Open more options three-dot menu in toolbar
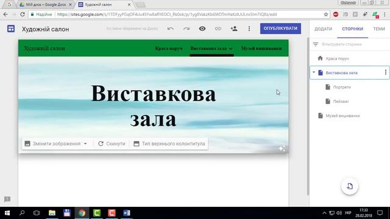This screenshot has width=390, height=219. point(249,29)
